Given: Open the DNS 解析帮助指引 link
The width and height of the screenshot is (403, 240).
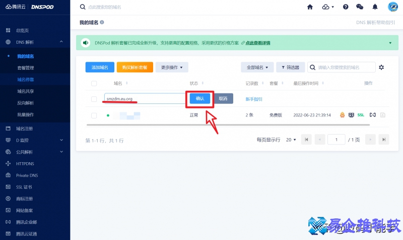Looking at the screenshot, I should [375, 23].
